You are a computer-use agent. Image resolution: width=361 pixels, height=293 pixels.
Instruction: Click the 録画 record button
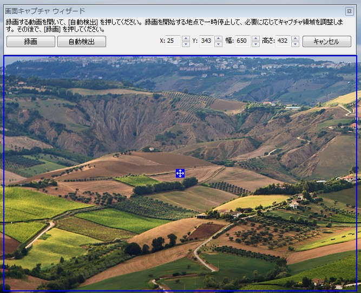click(x=31, y=42)
